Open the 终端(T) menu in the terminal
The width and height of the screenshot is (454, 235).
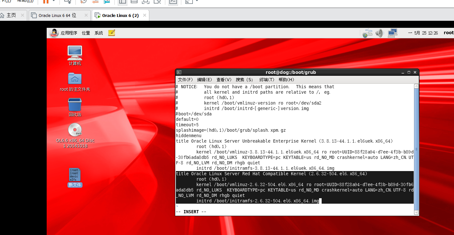coord(267,80)
